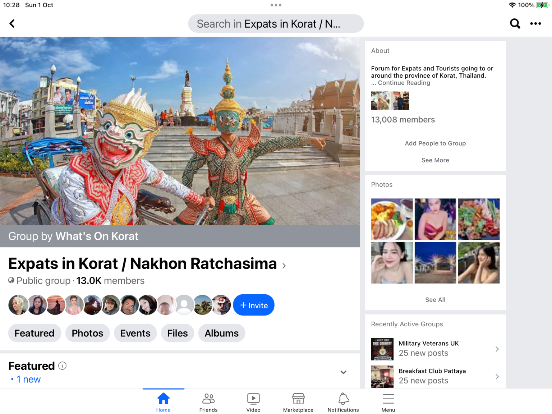Open the Home tab
Image resolution: width=552 pixels, height=414 pixels.
[x=164, y=402]
